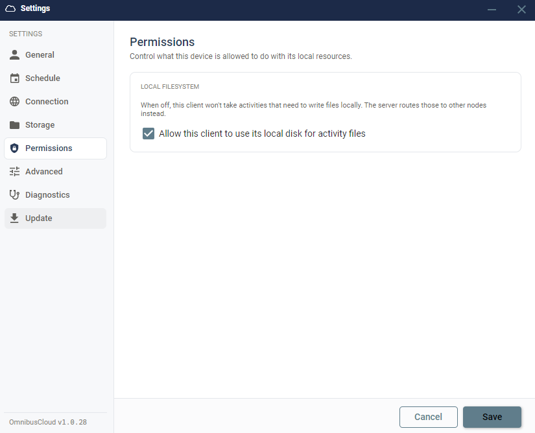Viewport: 535px width, 433px height.
Task: Open the Diagnostics section
Action: 55,194
